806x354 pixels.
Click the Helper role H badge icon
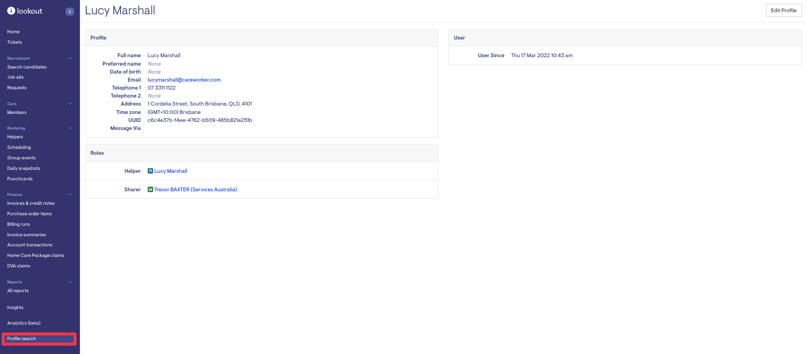point(150,171)
